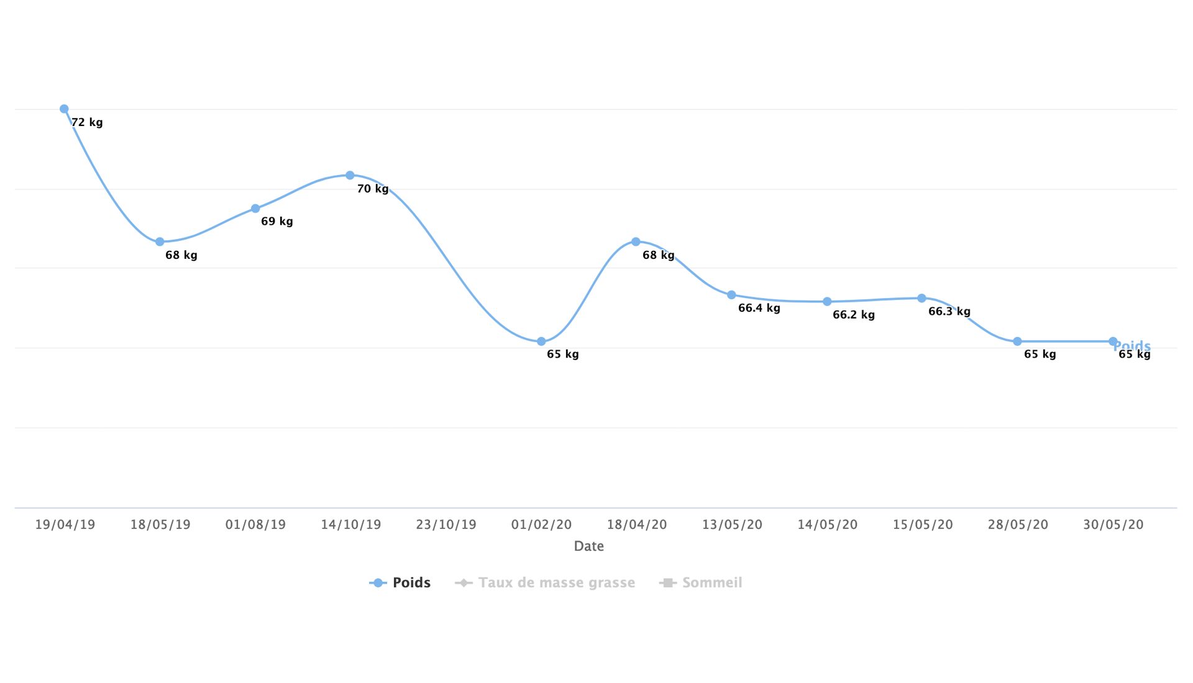Toggle the Poids series legend label
The image size is (1193, 683).
tap(411, 582)
